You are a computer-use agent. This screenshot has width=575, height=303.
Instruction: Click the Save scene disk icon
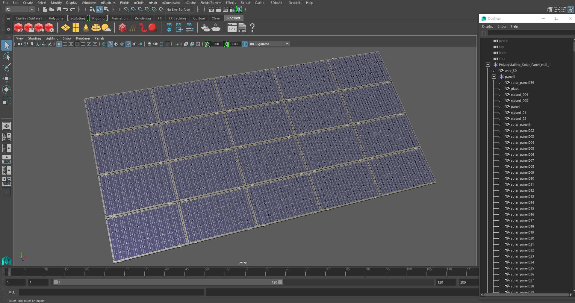click(x=59, y=10)
